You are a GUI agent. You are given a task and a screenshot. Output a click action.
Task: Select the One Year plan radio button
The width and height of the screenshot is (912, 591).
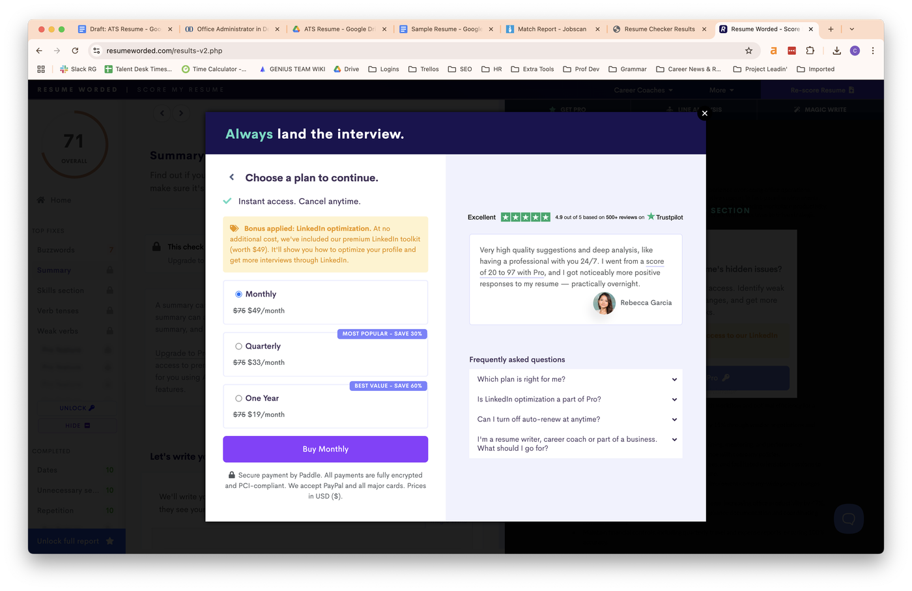pos(238,399)
